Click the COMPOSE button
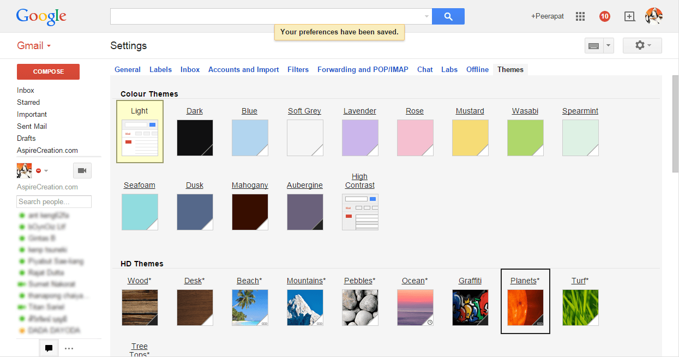 pyautogui.click(x=49, y=72)
